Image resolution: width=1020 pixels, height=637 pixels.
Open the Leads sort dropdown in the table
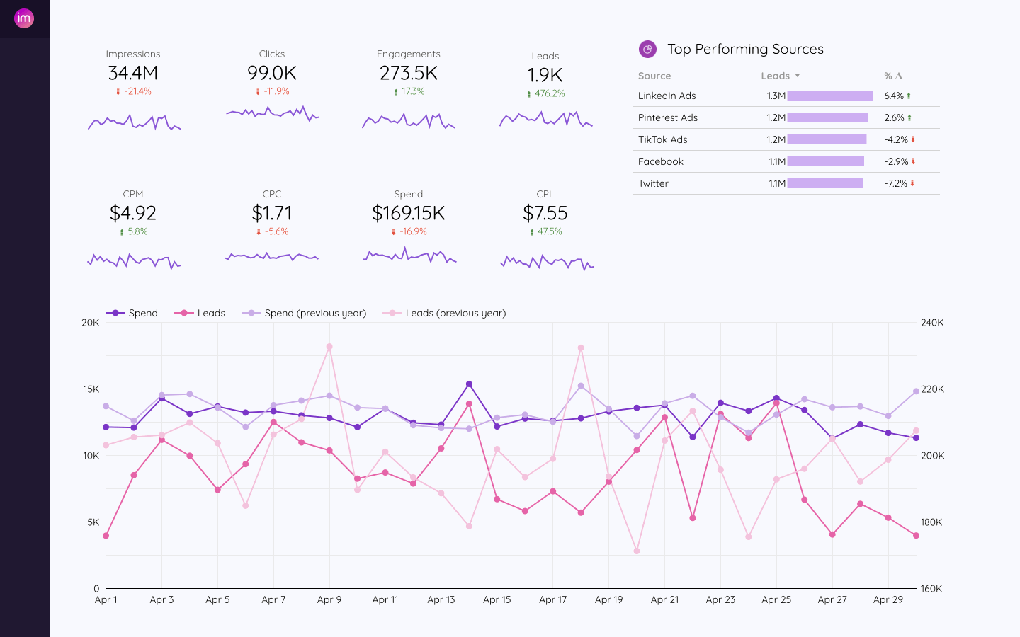tap(799, 76)
